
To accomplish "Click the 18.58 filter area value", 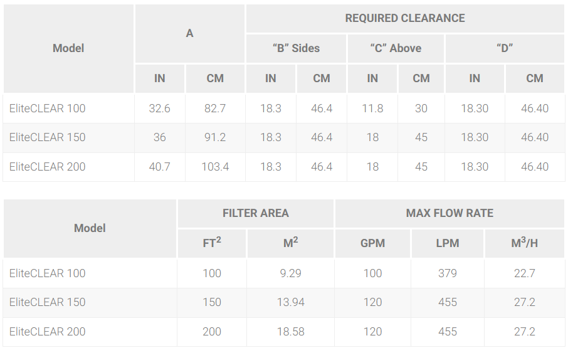I will 290,331.
